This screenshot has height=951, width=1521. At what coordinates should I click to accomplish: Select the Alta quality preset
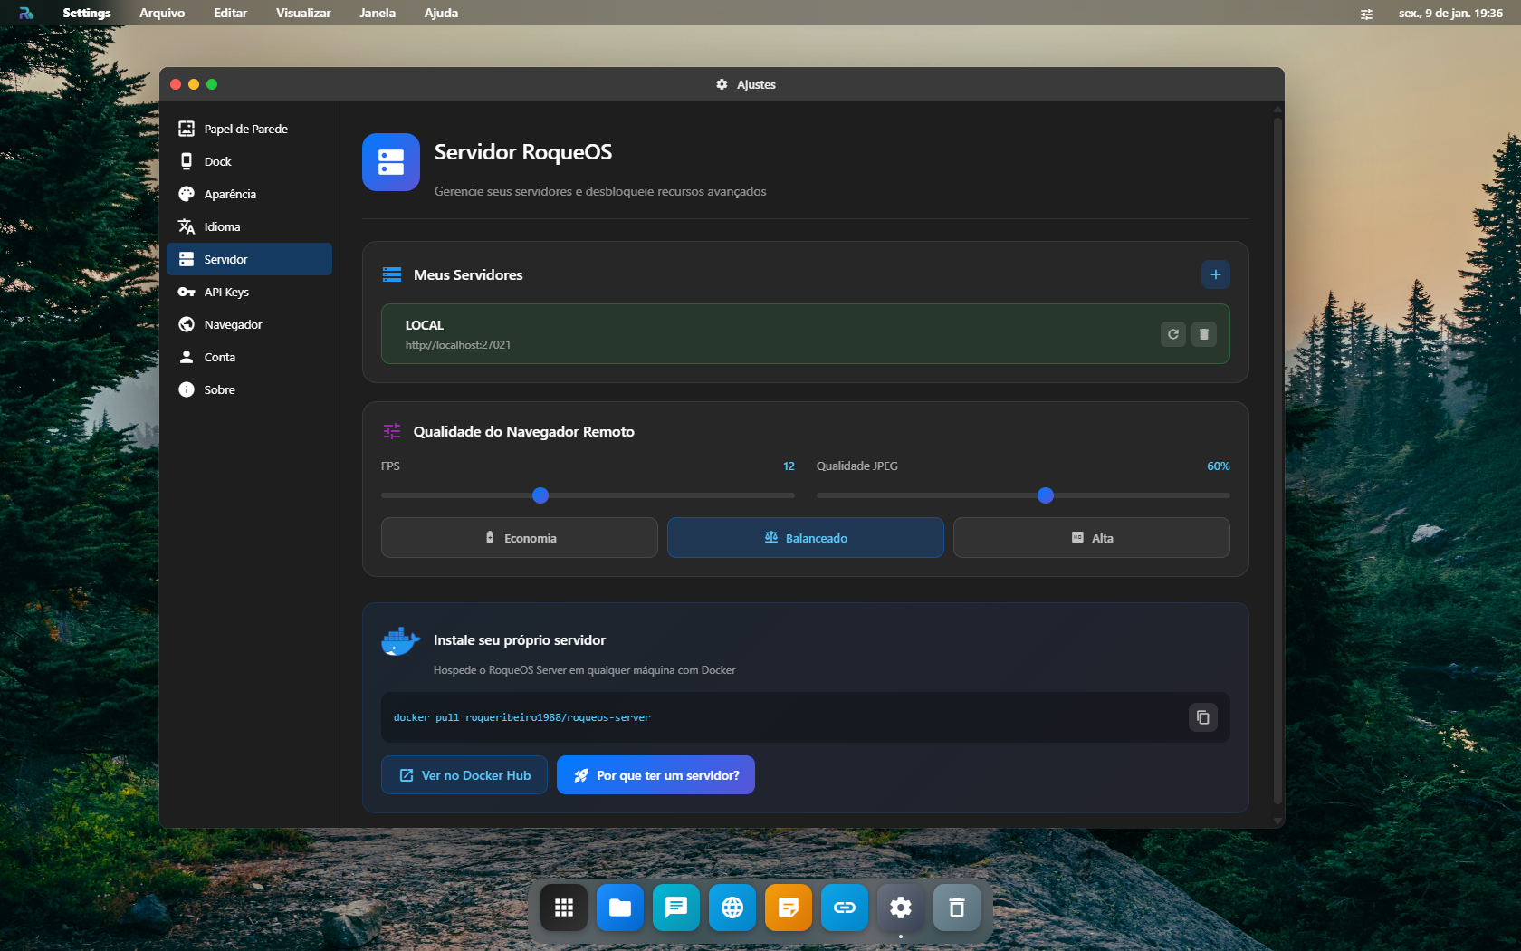1091,538
